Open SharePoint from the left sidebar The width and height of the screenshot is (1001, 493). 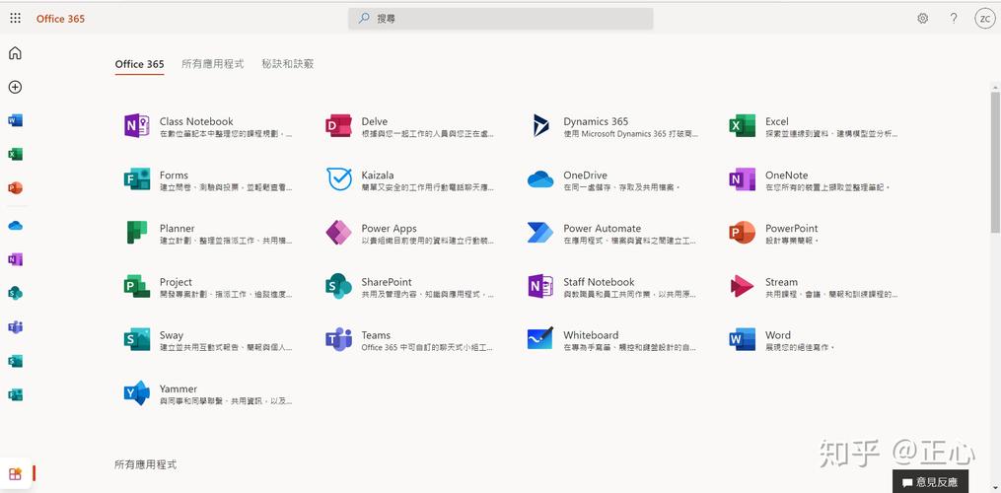[16, 293]
